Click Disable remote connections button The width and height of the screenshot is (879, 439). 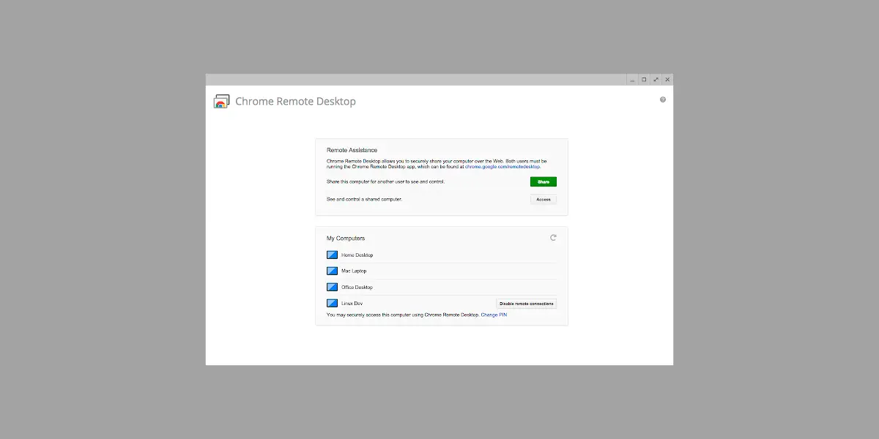527,304
